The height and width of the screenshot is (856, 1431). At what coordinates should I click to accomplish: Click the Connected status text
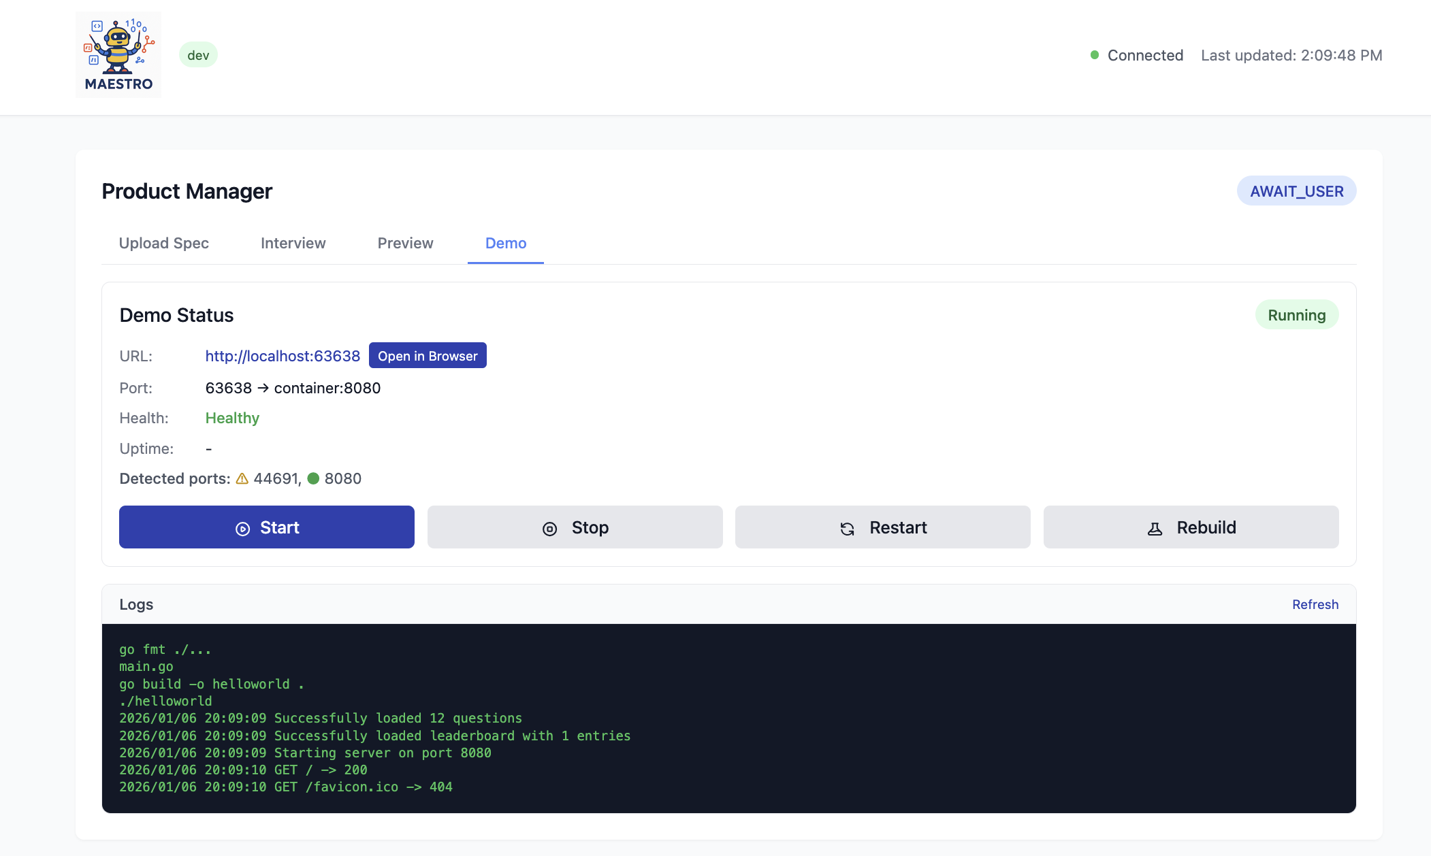1145,55
